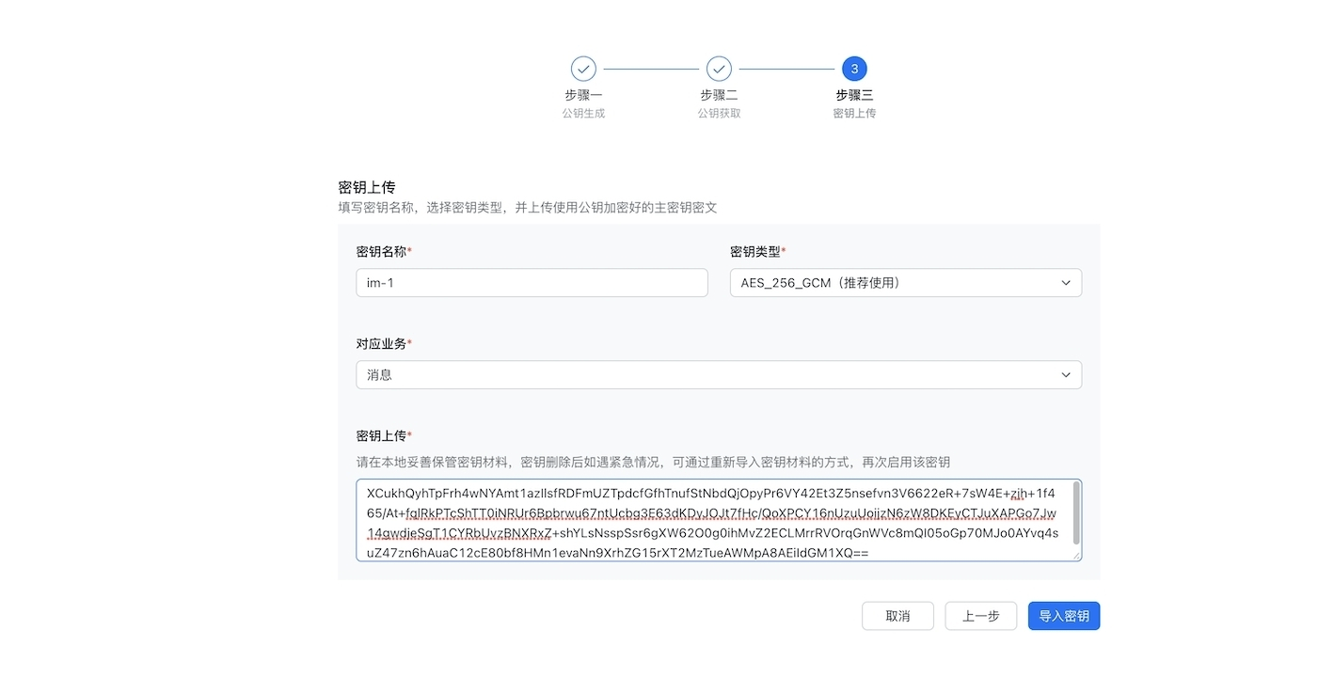Click the step two checkmark circle

(719, 69)
